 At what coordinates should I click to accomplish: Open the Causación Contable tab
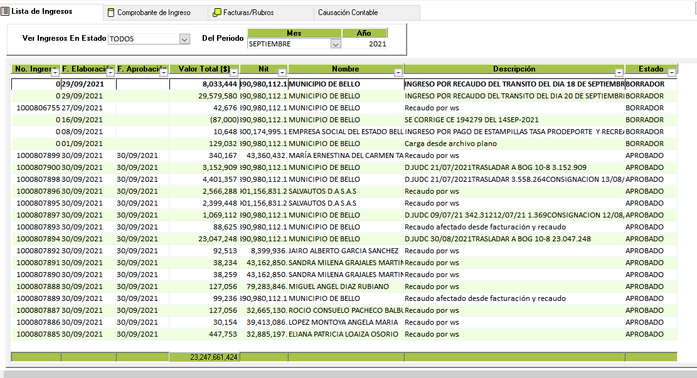pos(348,13)
